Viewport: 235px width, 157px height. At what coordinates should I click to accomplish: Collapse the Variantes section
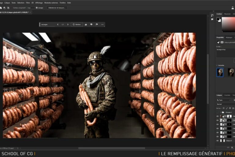pyautogui.click(x=217, y=65)
